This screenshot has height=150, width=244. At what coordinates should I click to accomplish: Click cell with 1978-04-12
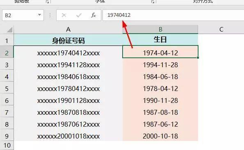160,88
